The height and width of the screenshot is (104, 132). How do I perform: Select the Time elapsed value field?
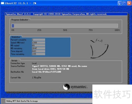pos(39,51)
